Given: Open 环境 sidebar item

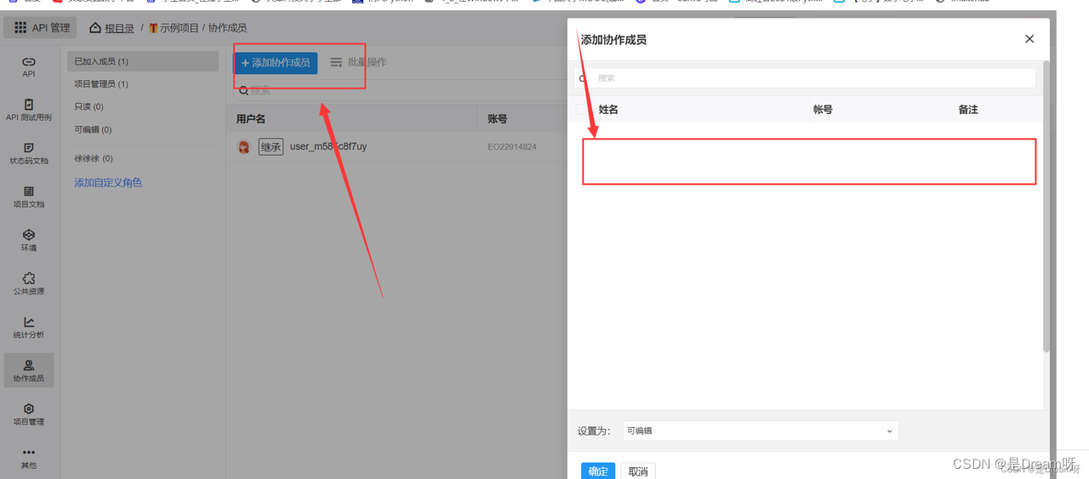Looking at the screenshot, I should (29, 240).
